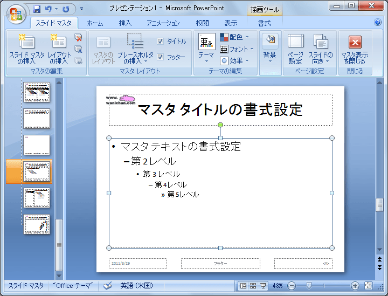
Task: Click the zoom slider handle
Action: coord(309,286)
